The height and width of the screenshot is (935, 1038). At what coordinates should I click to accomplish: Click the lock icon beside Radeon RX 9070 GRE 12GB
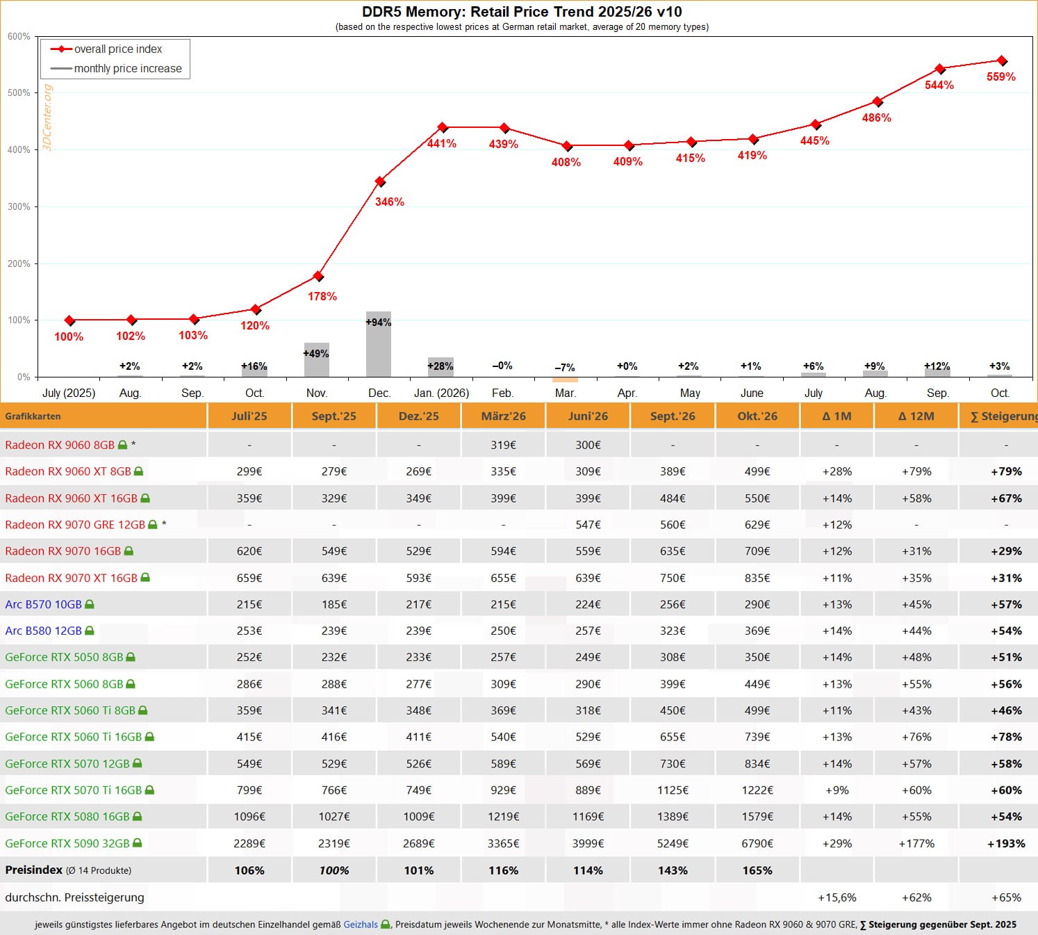click(153, 525)
